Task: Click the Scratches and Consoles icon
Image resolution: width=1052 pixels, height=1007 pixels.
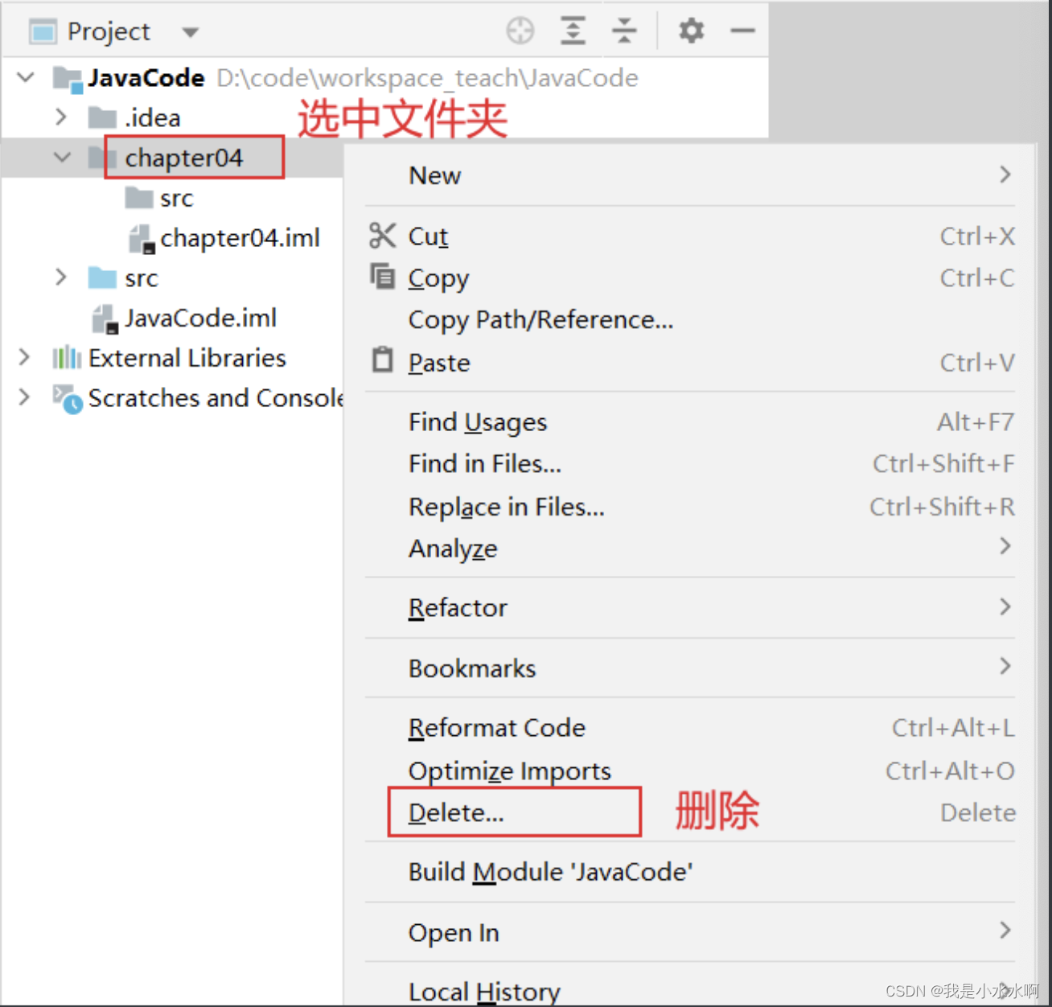Action: point(68,399)
